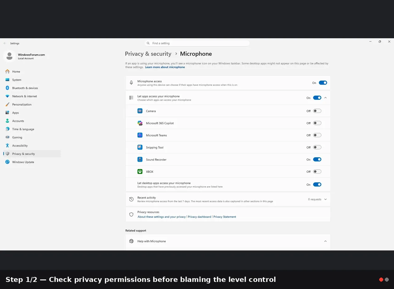Open Accounts settings
The width and height of the screenshot is (394, 289).
(32, 121)
